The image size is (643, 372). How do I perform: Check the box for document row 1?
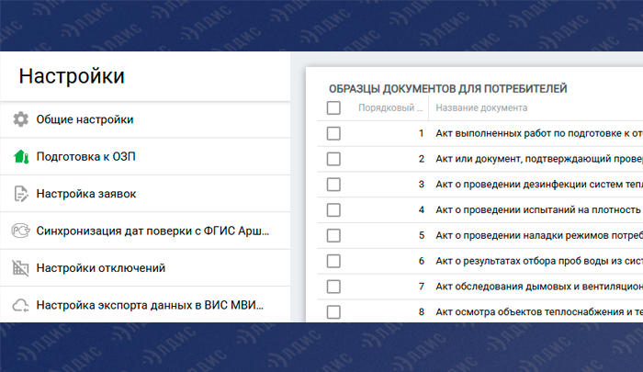point(333,133)
